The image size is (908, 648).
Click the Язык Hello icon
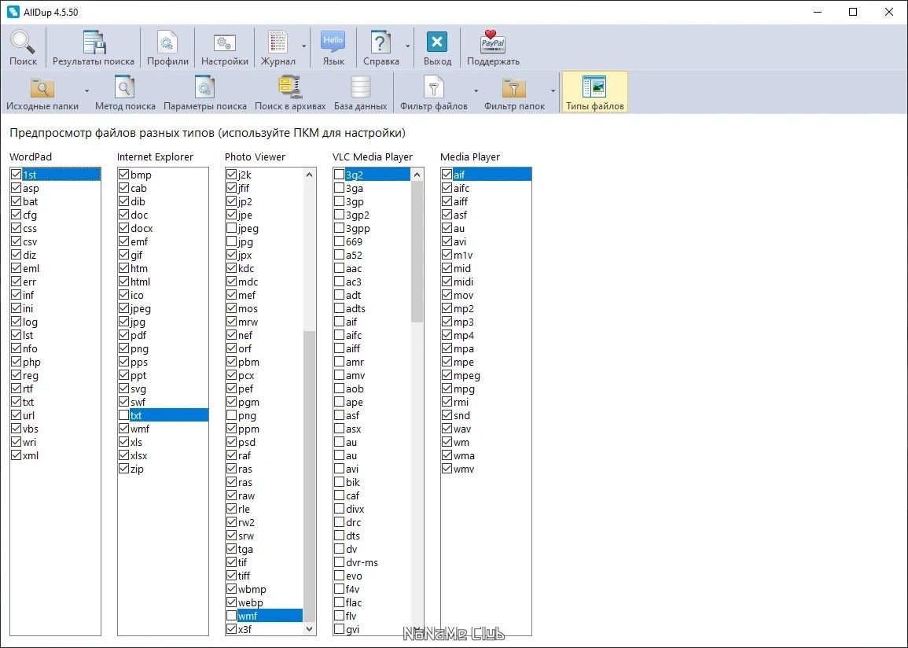click(333, 42)
